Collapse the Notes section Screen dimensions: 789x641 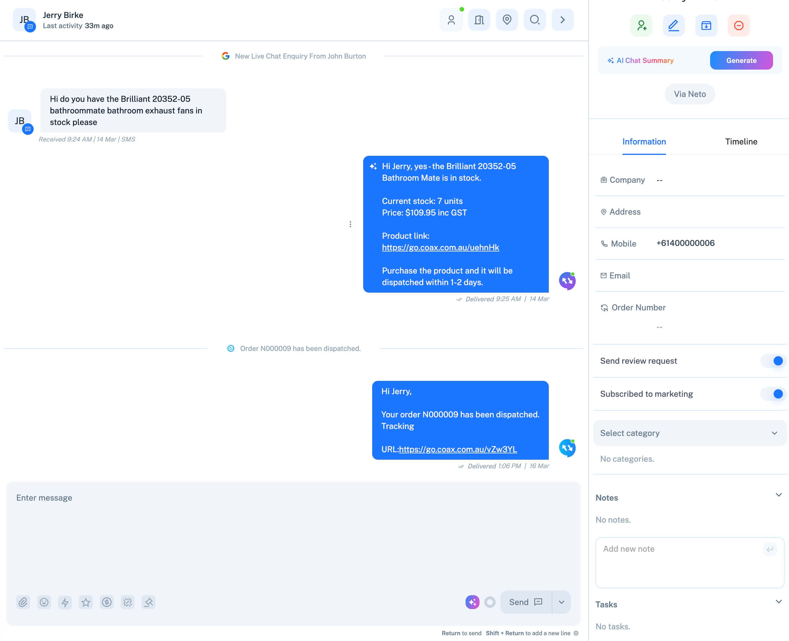779,495
